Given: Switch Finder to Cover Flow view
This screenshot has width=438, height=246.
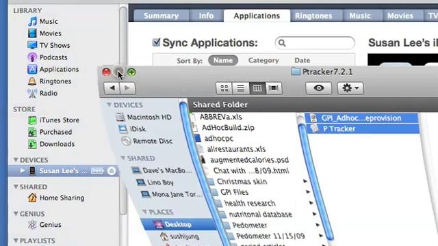Looking at the screenshot, I should click(274, 88).
